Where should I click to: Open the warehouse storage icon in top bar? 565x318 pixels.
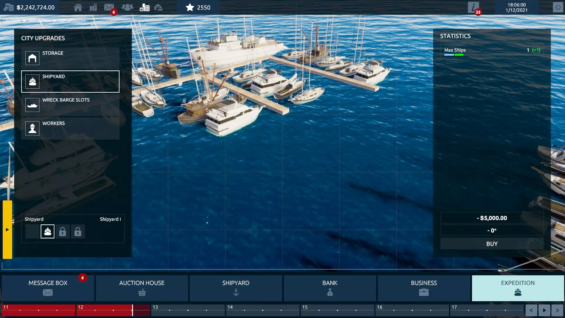pyautogui.click(x=158, y=7)
